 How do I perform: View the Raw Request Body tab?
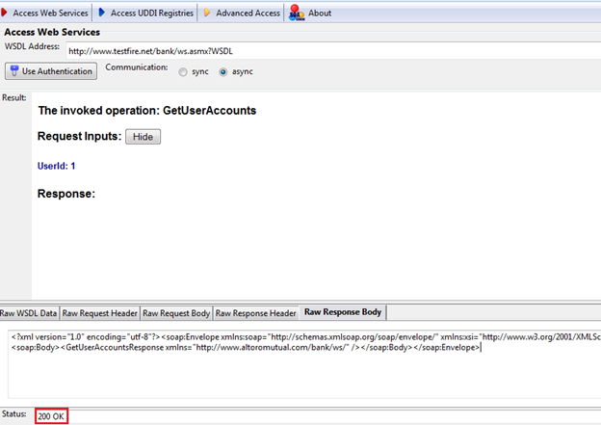click(175, 313)
